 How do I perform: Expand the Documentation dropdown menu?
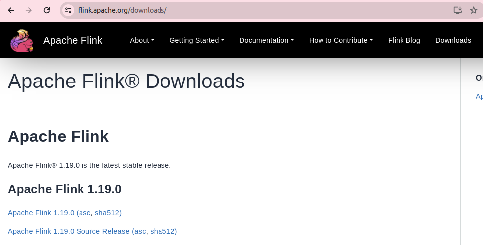[267, 40]
